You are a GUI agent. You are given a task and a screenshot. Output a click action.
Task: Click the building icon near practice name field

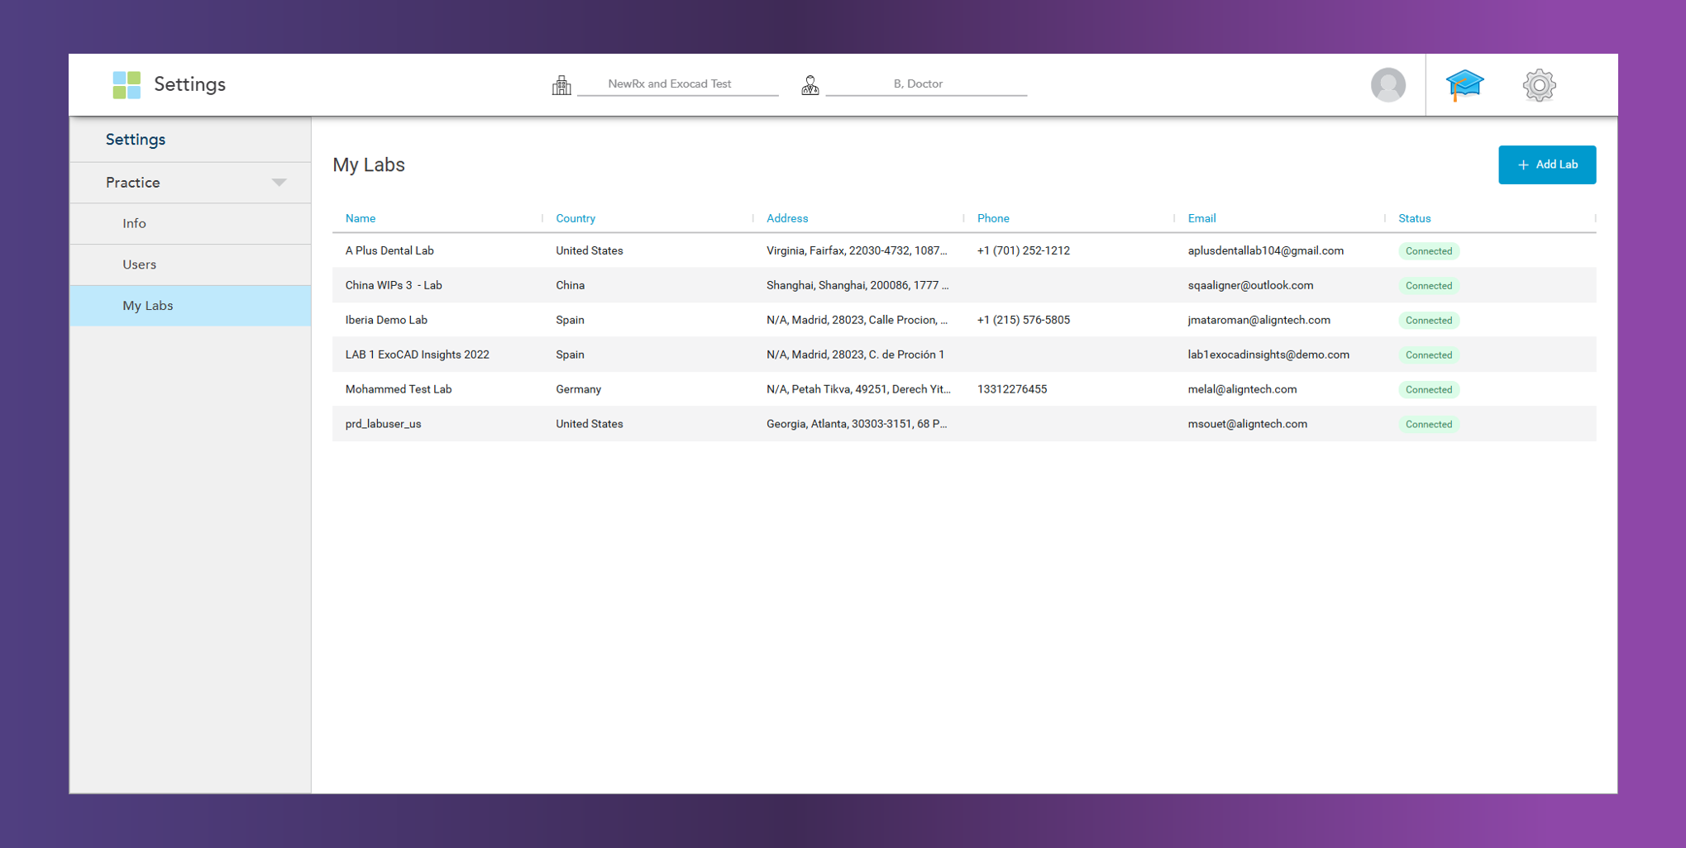point(562,83)
